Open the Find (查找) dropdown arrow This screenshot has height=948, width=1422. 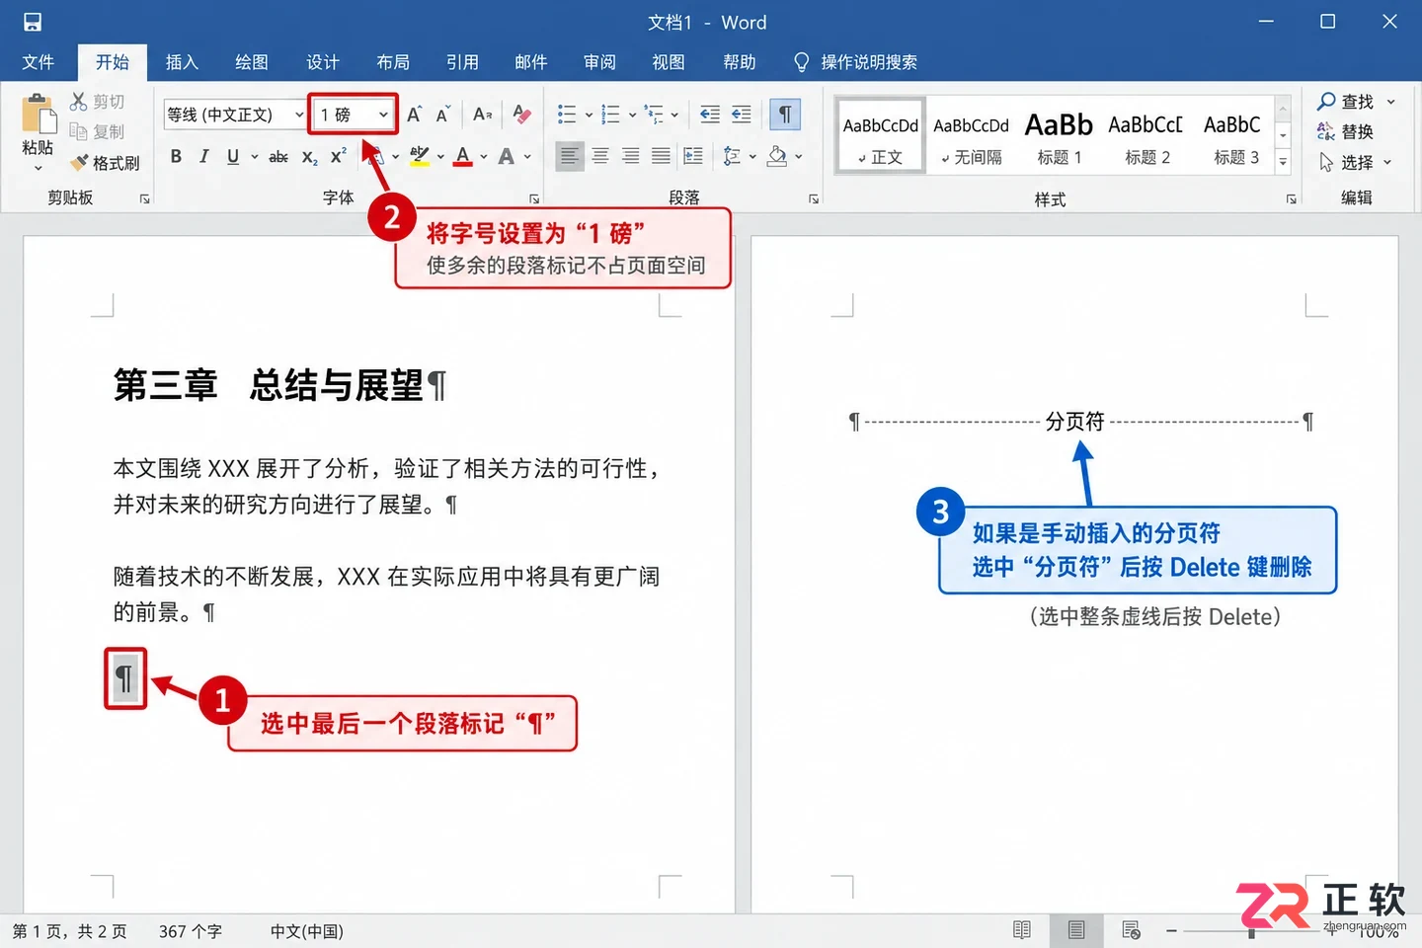[x=1391, y=102]
